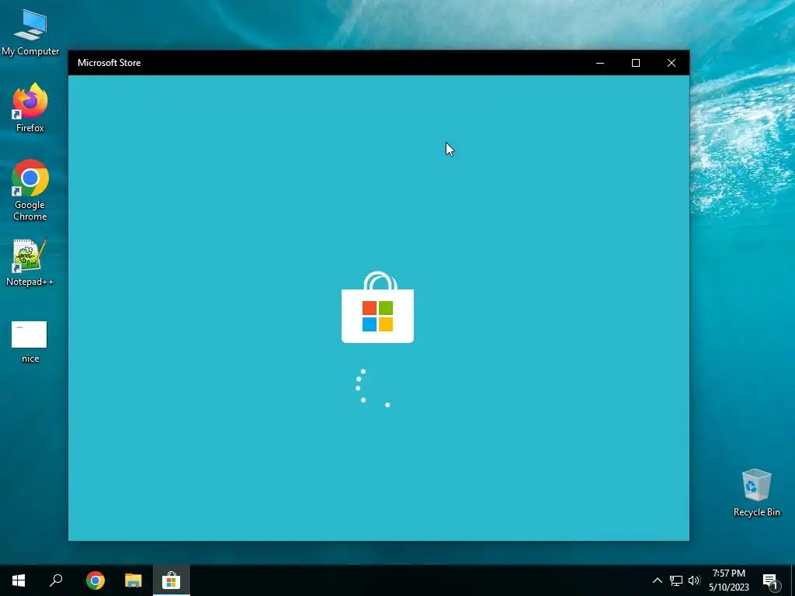Open clock showing 7:57 PM
This screenshot has height=596, width=795.
tap(728, 580)
